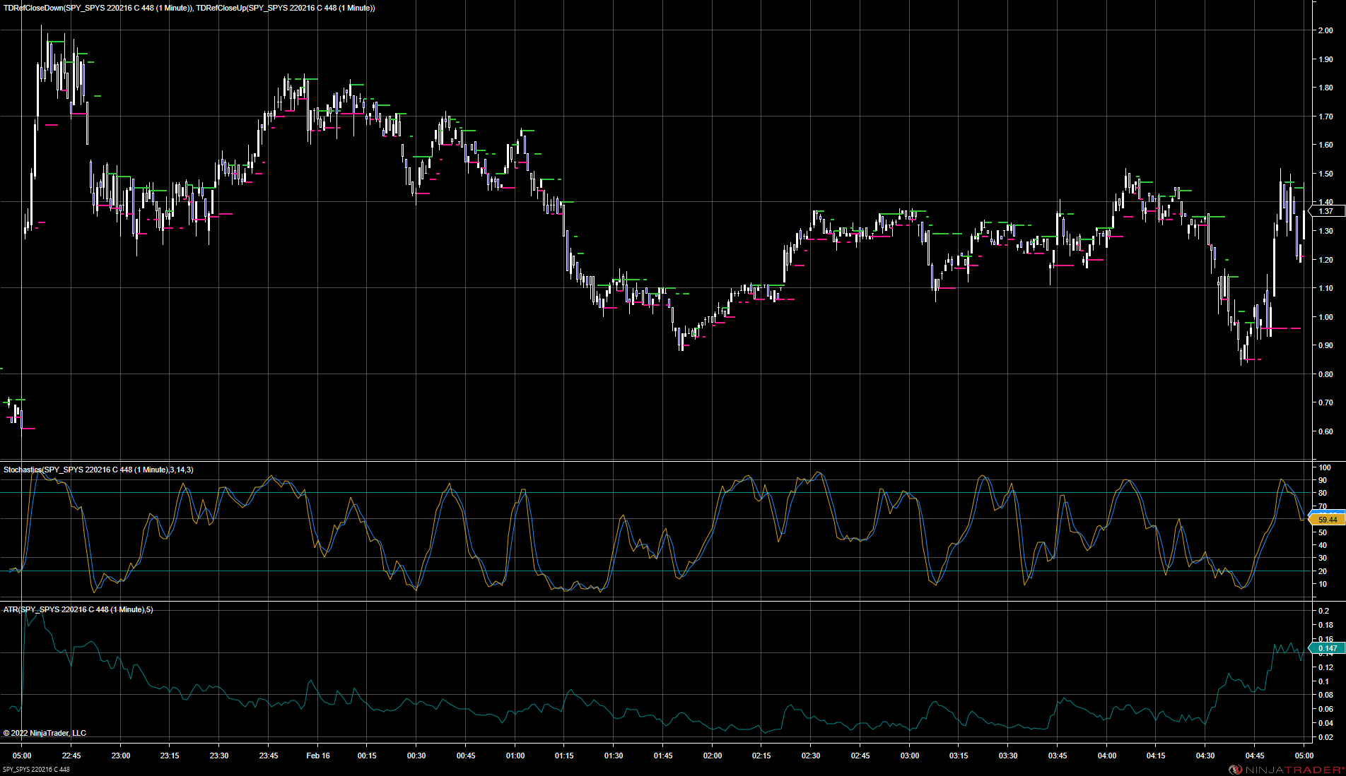The image size is (1346, 776).
Task: Click the 0.147 ATR value marker
Action: [x=1328, y=648]
